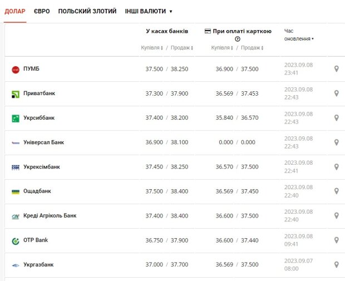Open the ПУМБ bank link

31,68
